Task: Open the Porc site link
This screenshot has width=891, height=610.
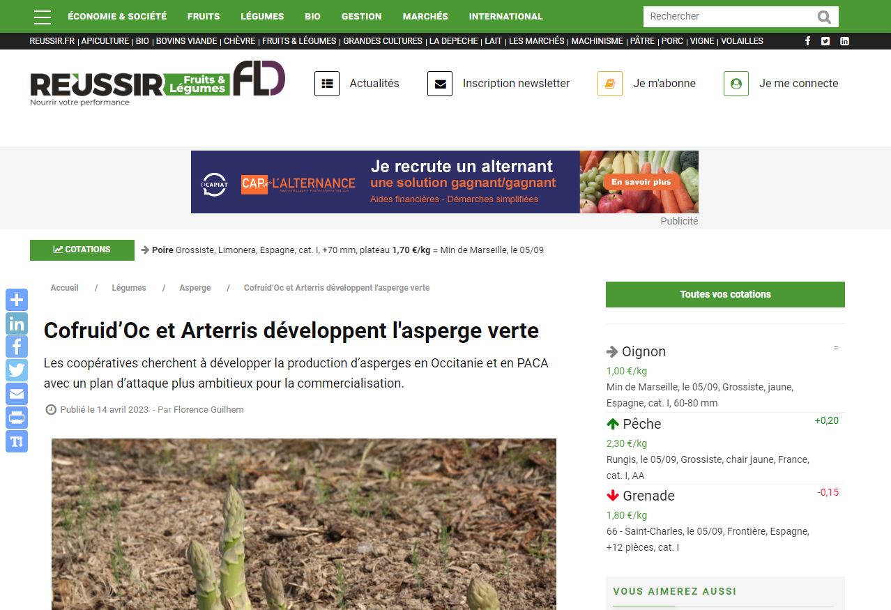Action: (672, 41)
